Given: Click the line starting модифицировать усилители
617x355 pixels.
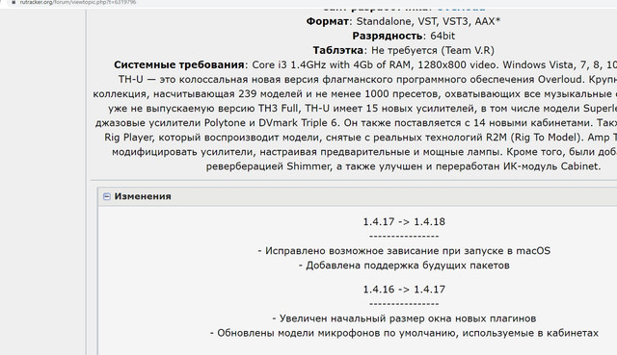Looking at the screenshot, I should point(364,152).
